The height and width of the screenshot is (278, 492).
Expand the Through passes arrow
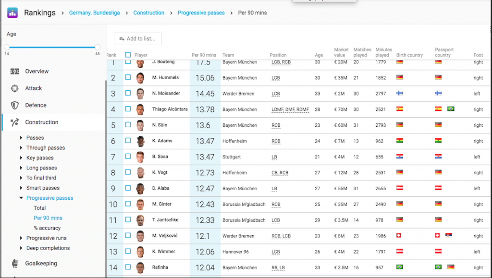tap(21, 147)
